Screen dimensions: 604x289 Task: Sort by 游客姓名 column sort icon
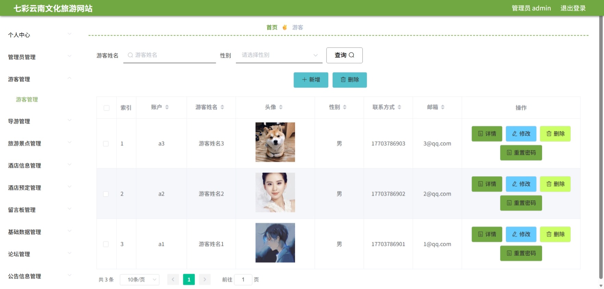[x=222, y=107]
